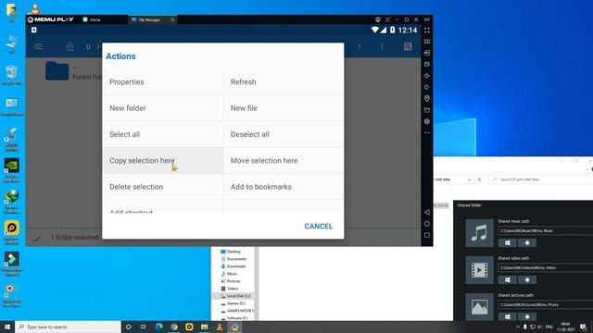Toggle MEmu fullscreen mode icon

pyautogui.click(x=427, y=31)
